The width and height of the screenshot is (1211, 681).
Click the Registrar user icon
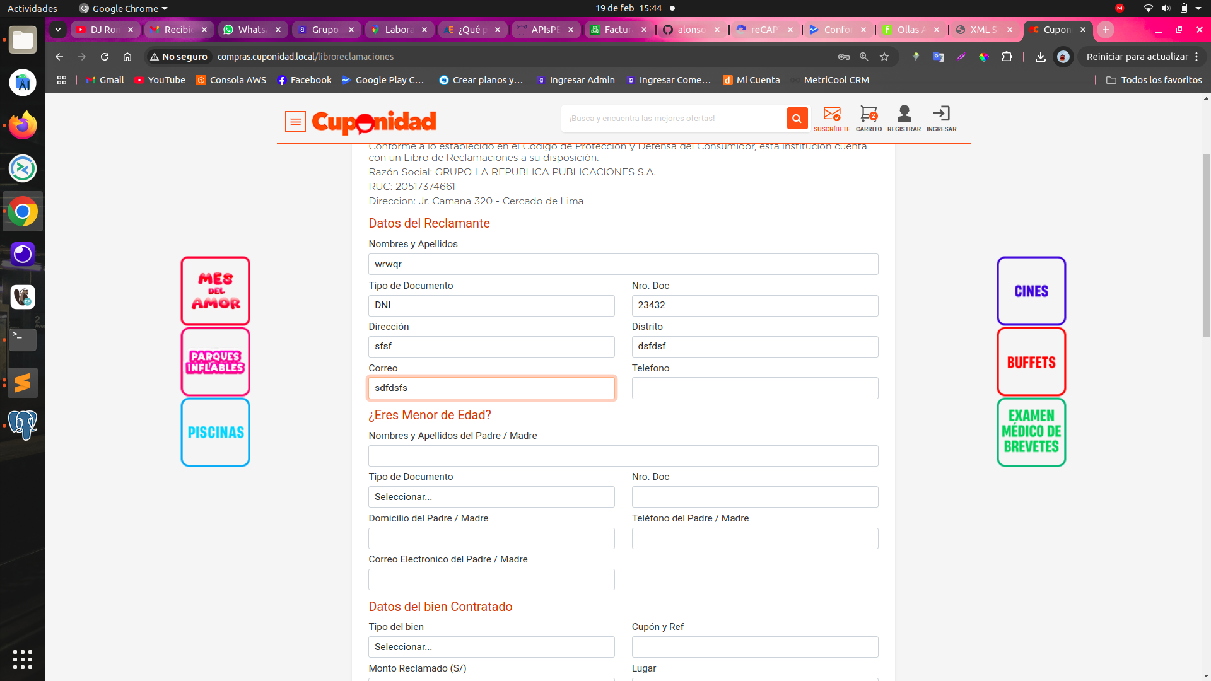point(904,117)
